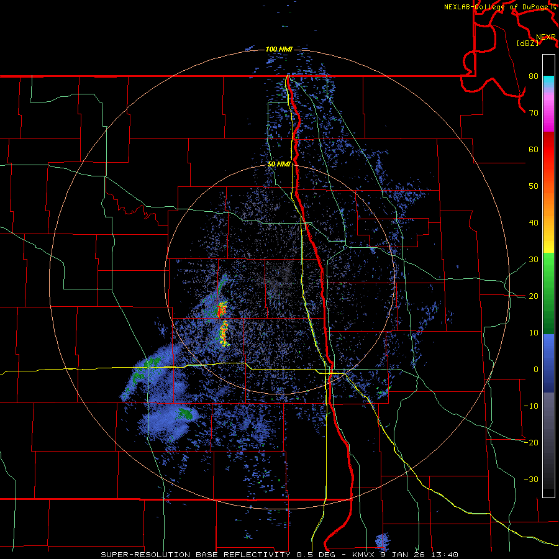559x559 pixels.
Task: Click the Super-Resolution Base Reflectivity caption
Action: coord(279,555)
